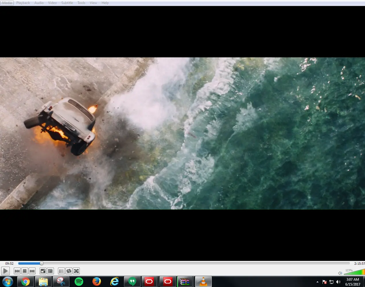This screenshot has height=287, width=365.
Task: Open the Tools menu
Action: tap(81, 3)
